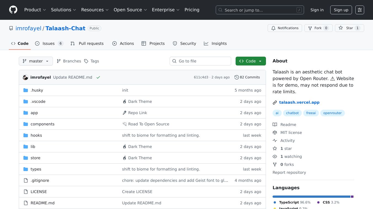This screenshot has height=209, width=373.
Task: Open the talaash.vercel.app link
Action: [x=299, y=102]
